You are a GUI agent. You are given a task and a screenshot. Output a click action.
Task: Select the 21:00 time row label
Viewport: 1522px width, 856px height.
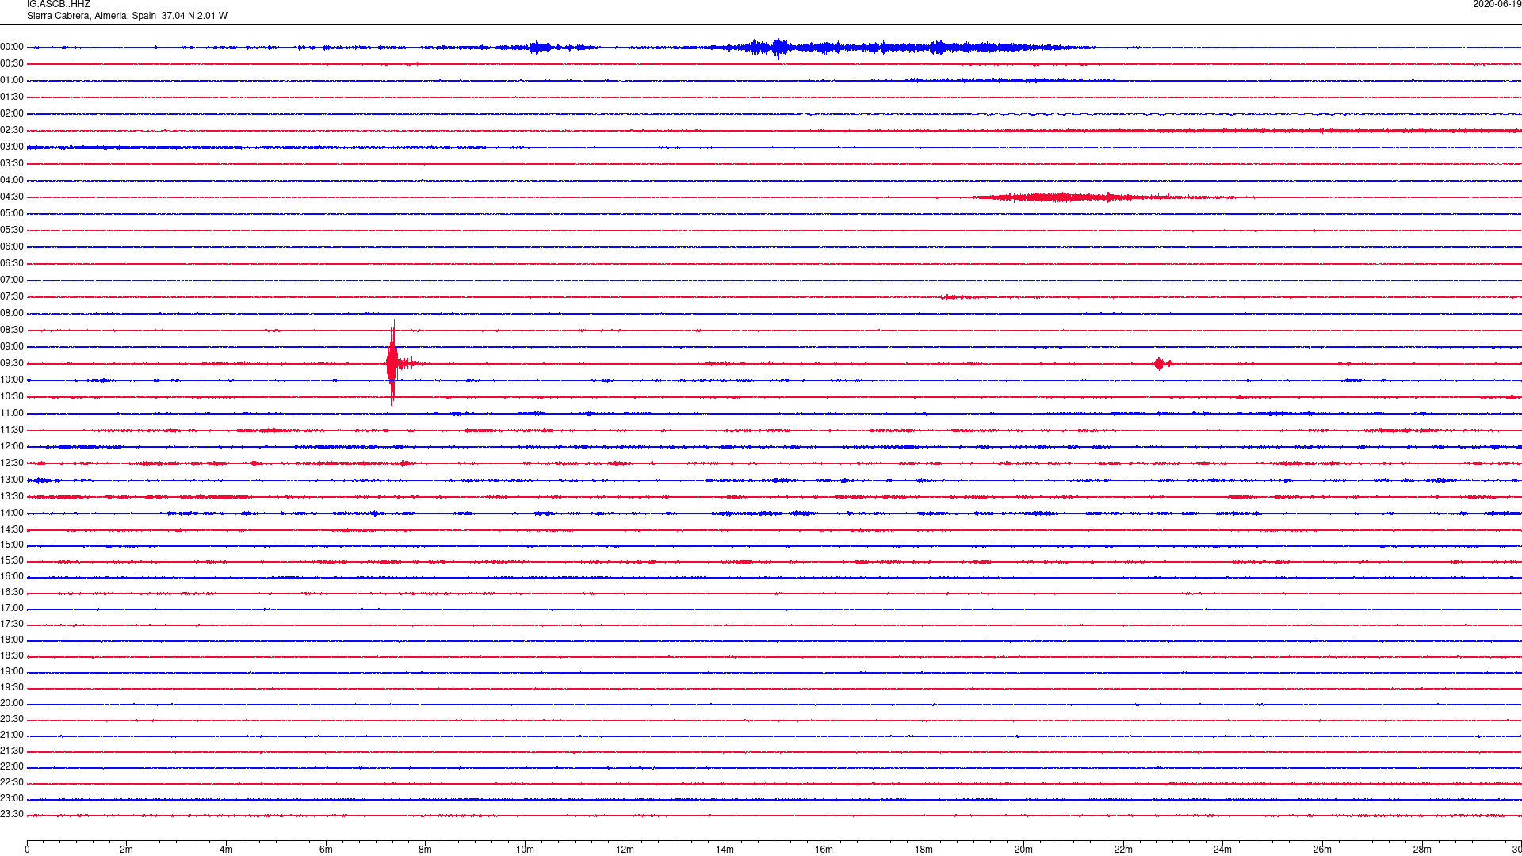(12, 735)
